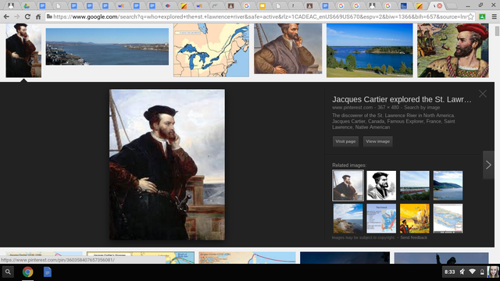
Task: Open Google Docs from the shelf
Action: click(48, 272)
